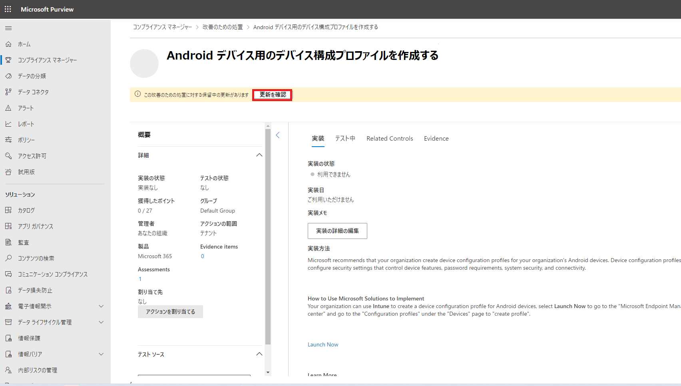Click the データ ライフサイクル管理 icon
Viewport: 681px width, 386px height.
click(8, 322)
